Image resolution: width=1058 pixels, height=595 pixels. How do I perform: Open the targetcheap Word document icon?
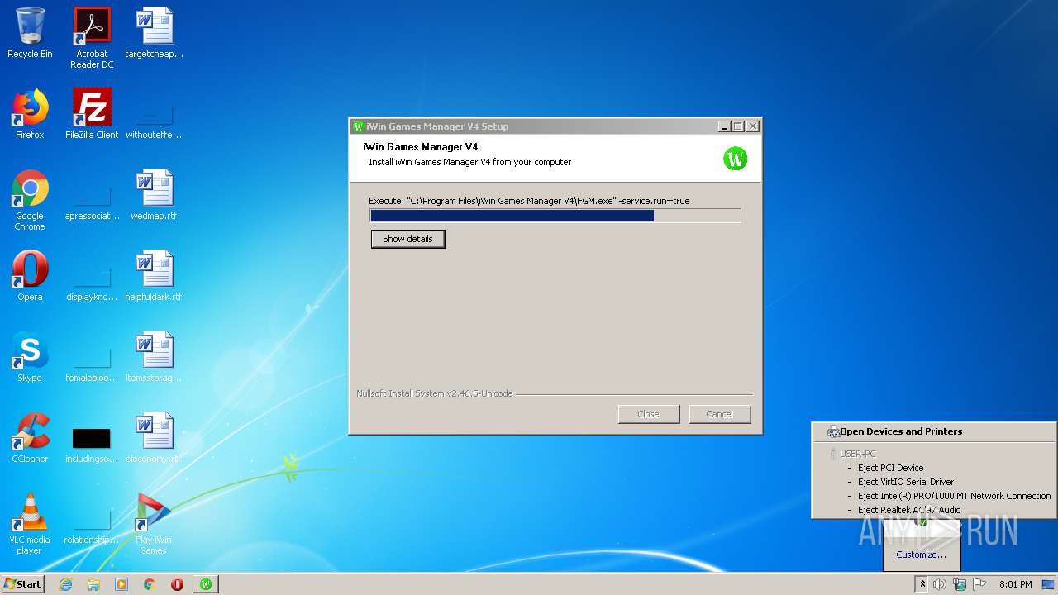tap(154, 33)
